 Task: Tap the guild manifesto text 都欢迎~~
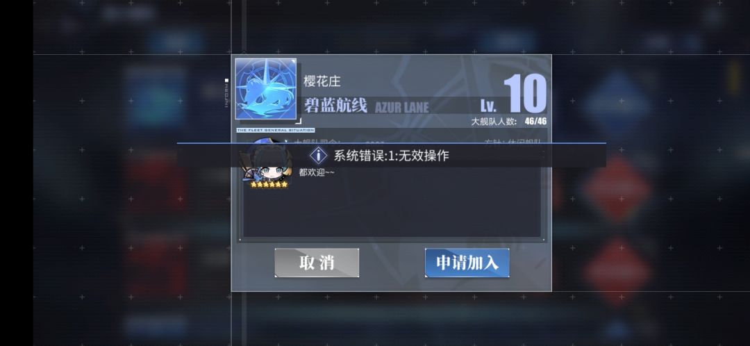click(x=317, y=172)
